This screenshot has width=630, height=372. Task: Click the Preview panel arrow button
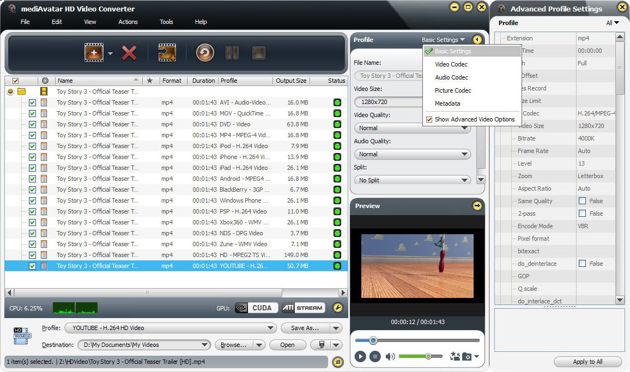[477, 206]
